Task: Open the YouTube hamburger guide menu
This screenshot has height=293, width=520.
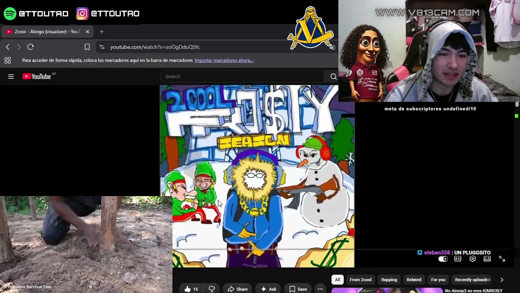Action: tap(11, 77)
